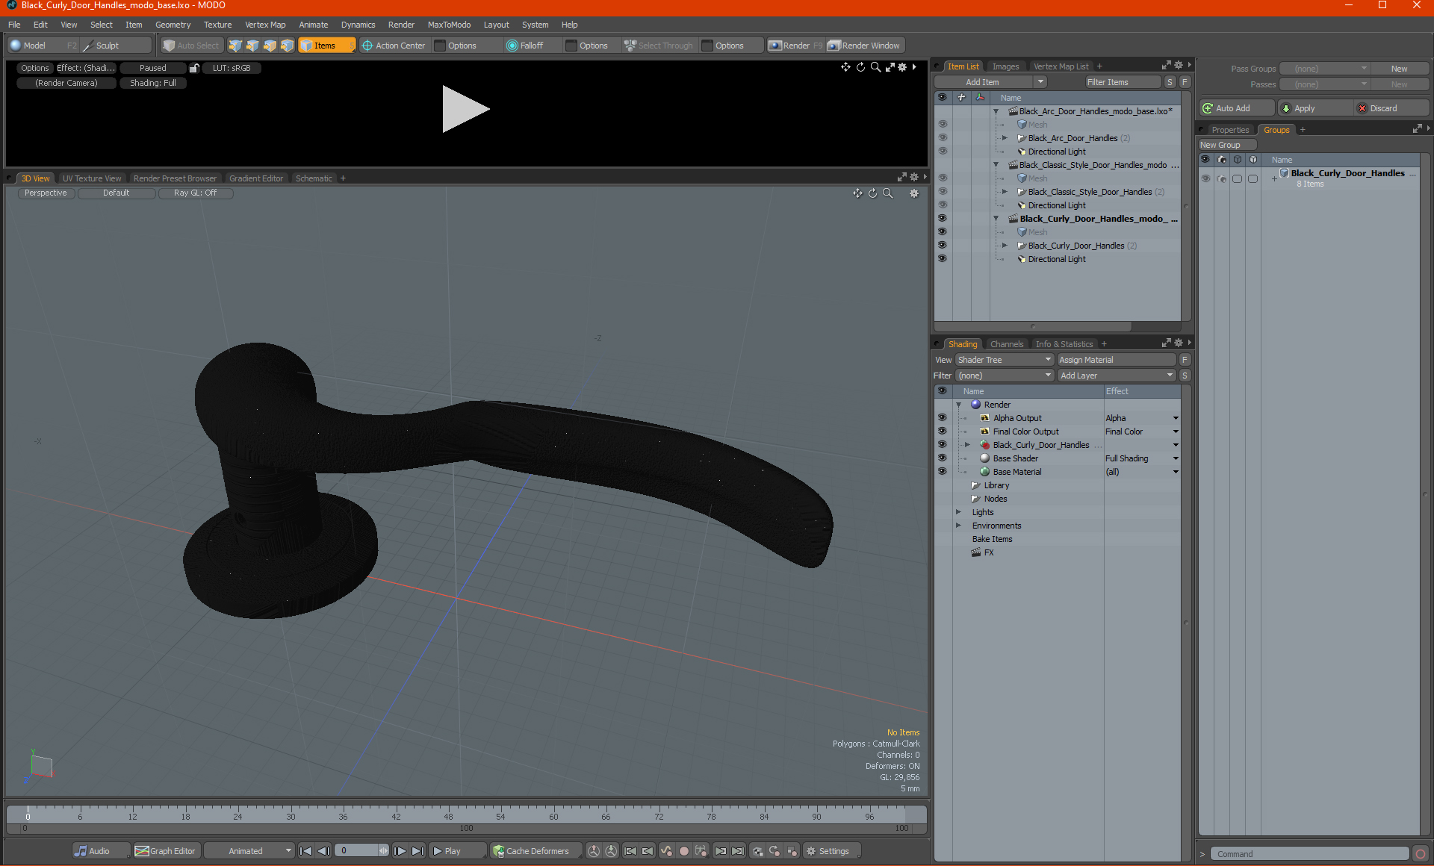Open the Render Window icon
The image size is (1434, 866).
pos(834,46)
